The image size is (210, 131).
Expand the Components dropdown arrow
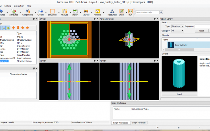pyautogui.click(x=35, y=12)
